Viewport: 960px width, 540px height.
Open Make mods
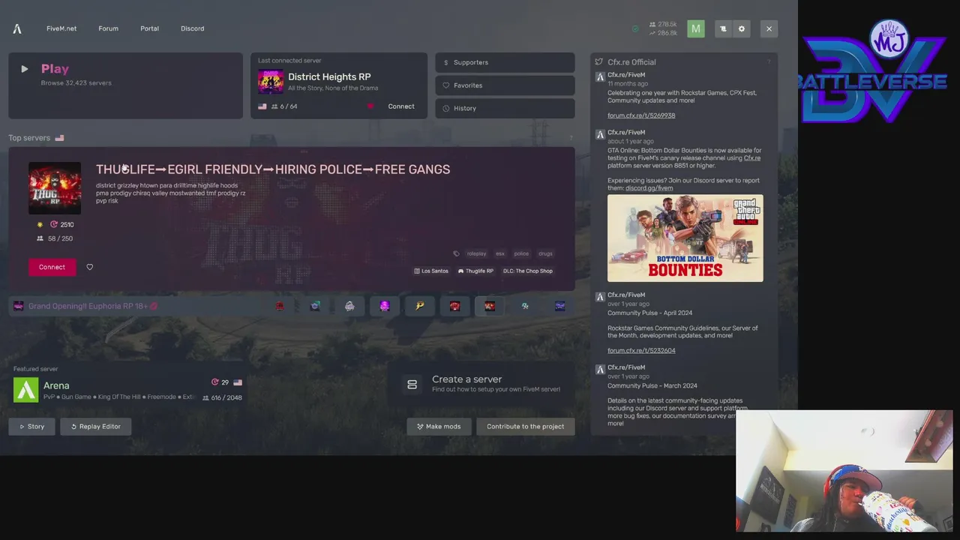[439, 427]
